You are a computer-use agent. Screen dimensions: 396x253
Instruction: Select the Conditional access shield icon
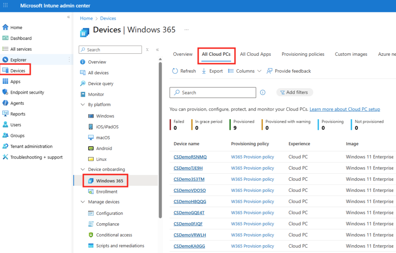pyautogui.click(x=91, y=235)
